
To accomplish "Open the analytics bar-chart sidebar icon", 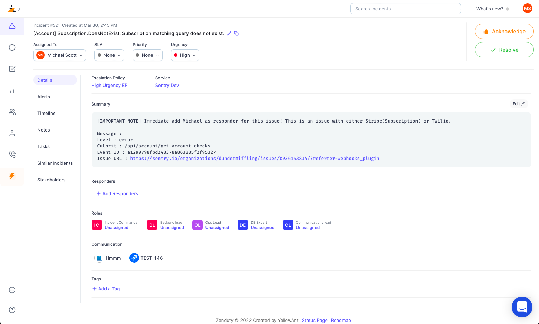I will tap(12, 90).
